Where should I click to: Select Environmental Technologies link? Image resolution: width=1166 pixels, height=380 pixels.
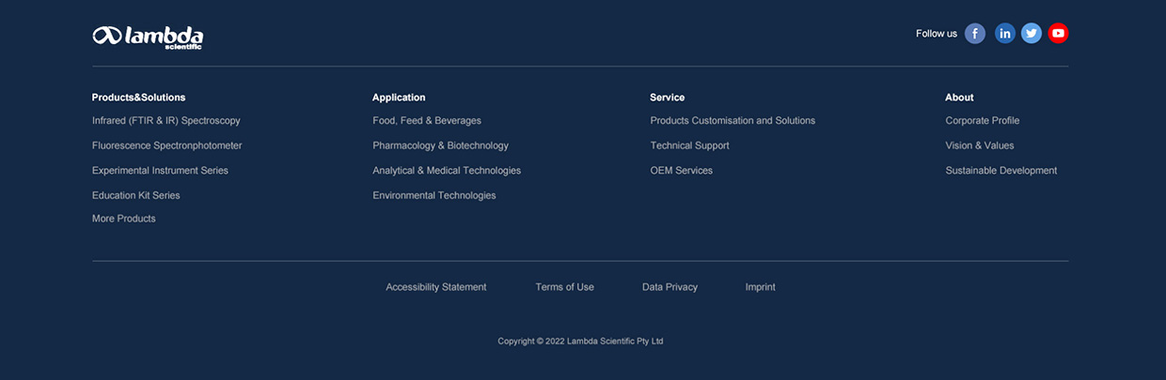pyautogui.click(x=434, y=195)
